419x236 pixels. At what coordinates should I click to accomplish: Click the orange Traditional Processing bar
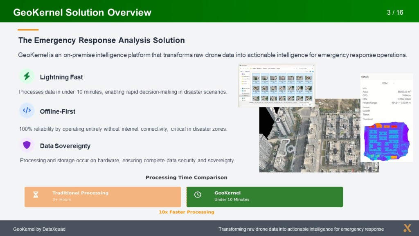pos(102,197)
